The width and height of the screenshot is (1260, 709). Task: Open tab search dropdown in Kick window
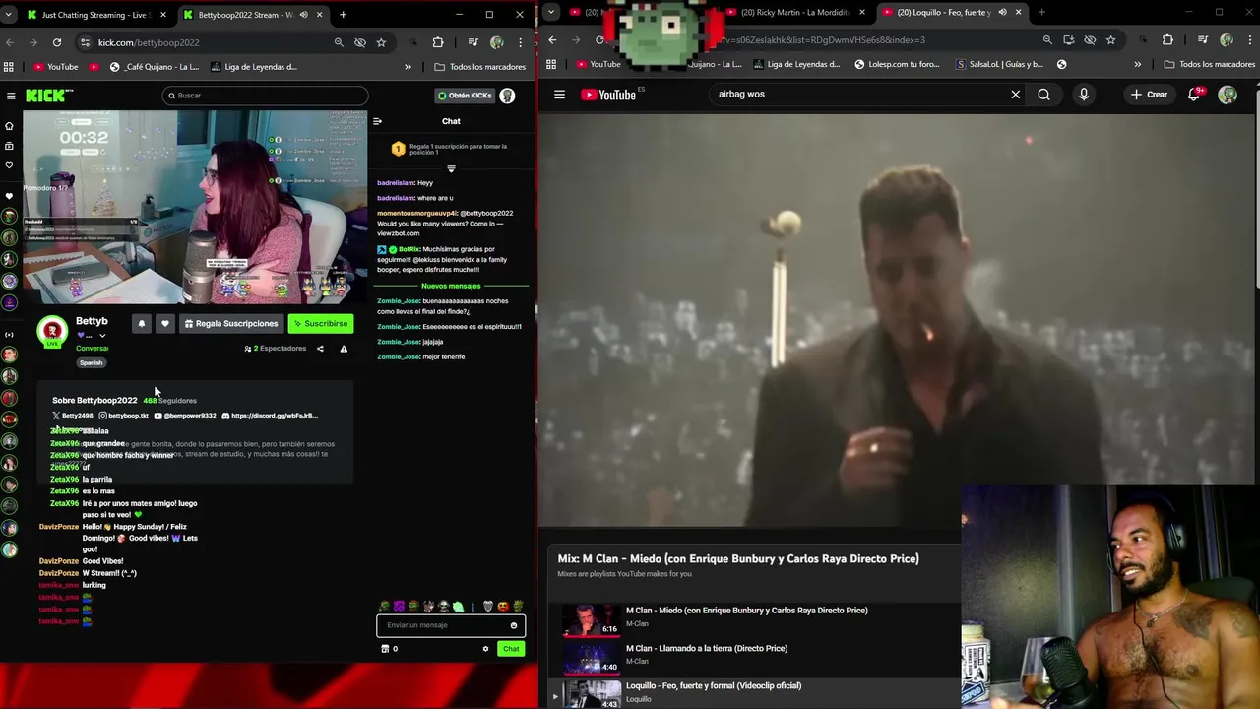pyautogui.click(x=11, y=15)
